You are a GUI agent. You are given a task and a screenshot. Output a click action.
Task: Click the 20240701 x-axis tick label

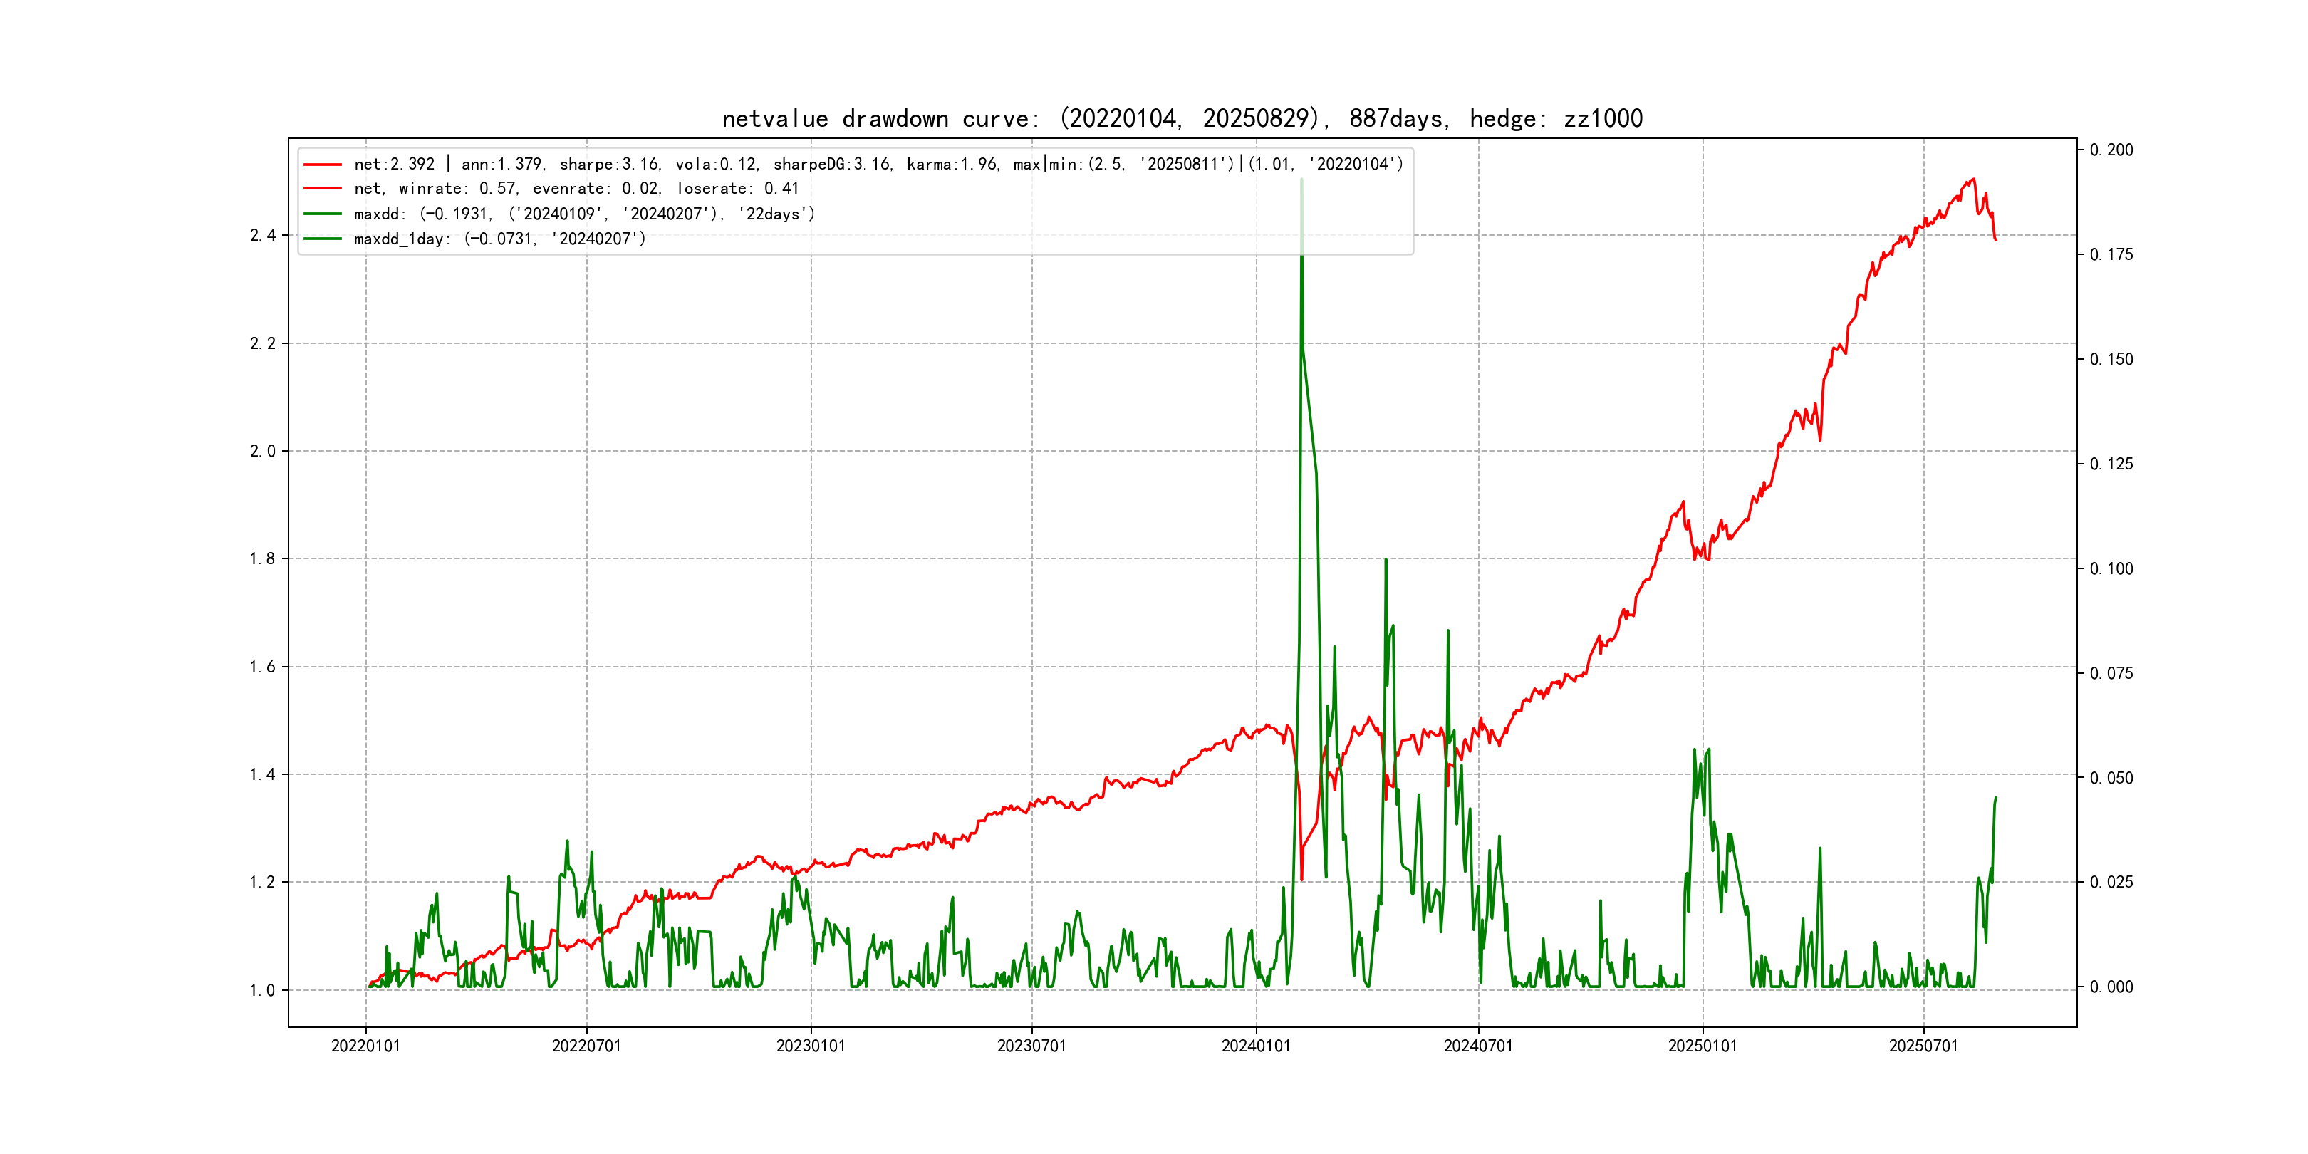coord(1478,1046)
